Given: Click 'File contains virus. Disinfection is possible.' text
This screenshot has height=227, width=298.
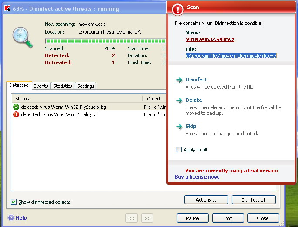Looking at the screenshot, I should pyautogui.click(x=219, y=23).
